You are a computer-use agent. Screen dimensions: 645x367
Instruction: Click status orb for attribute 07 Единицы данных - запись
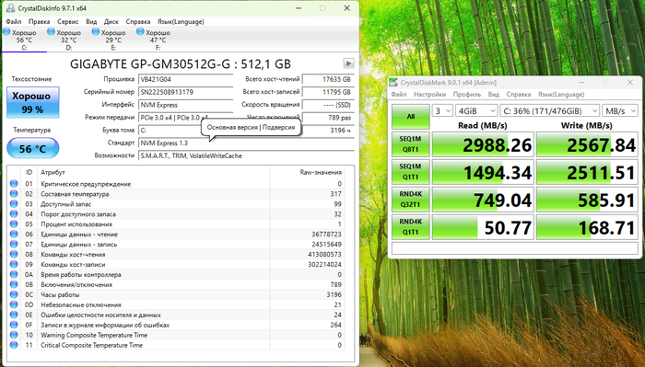tap(14, 245)
